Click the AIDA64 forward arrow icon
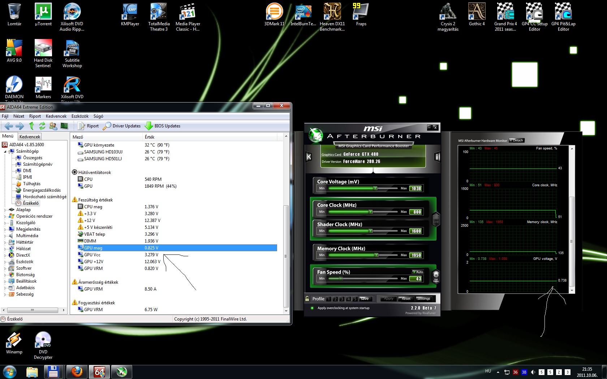Viewport: 607px width, 379px height. tap(20, 126)
